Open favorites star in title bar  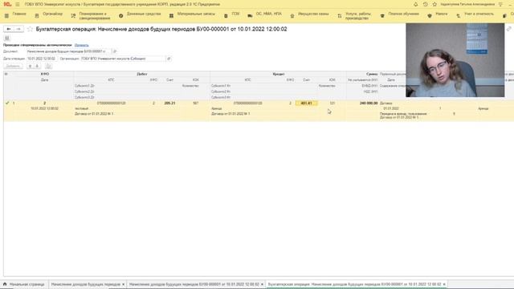pyautogui.click(x=434, y=4)
